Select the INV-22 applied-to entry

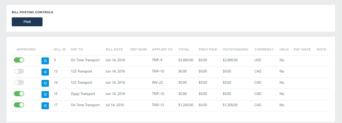(x=157, y=83)
